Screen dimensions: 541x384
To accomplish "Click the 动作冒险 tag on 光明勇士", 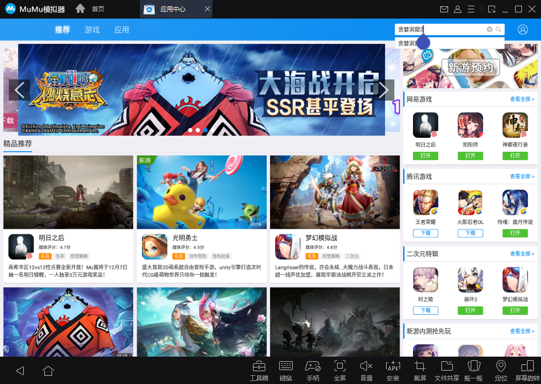I will click(198, 257).
